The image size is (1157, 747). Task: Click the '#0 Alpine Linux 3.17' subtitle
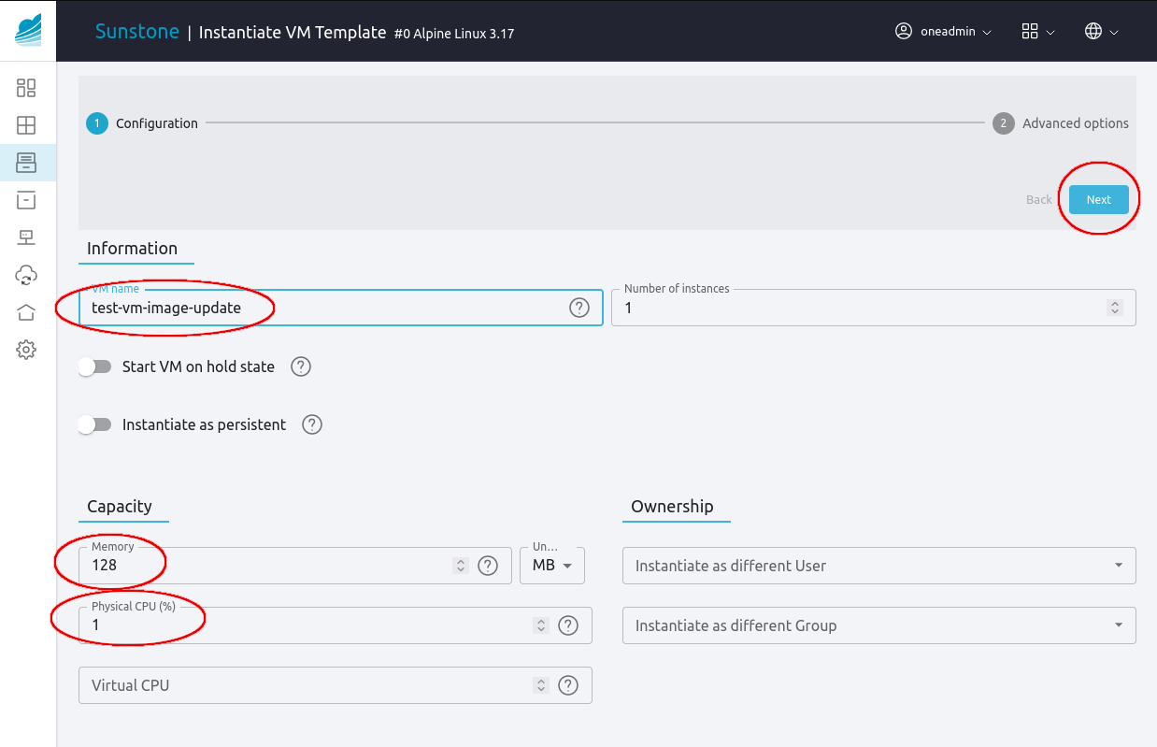(454, 34)
